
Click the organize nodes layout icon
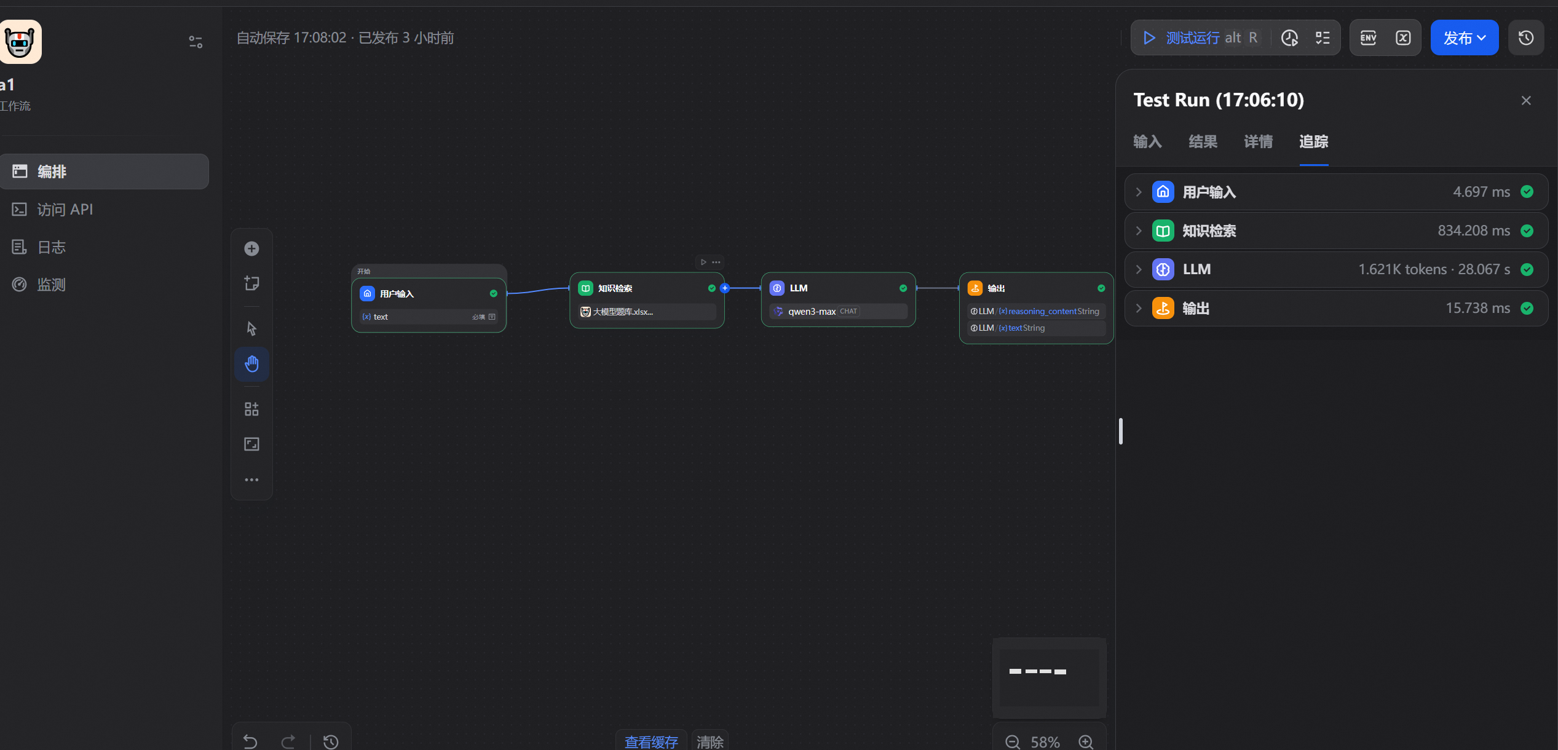[251, 409]
